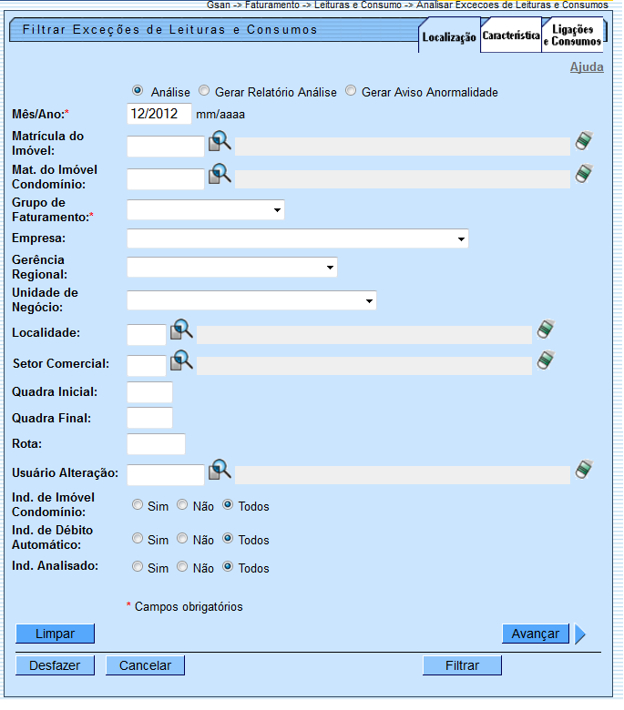Image resolution: width=624 pixels, height=710 pixels.
Task: Open search for Mat. do Imóvel Condomínio
Action: tap(220, 174)
